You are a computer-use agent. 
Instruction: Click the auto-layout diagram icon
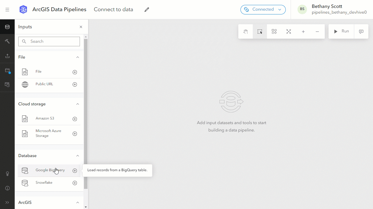click(x=274, y=32)
